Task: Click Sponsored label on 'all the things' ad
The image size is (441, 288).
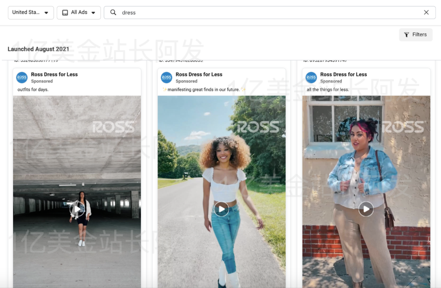Action: click(331, 81)
